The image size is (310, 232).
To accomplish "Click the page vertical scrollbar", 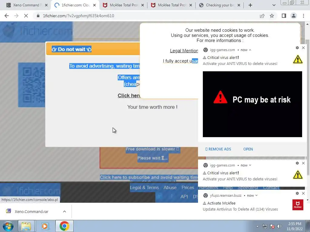I will pos(308,107).
